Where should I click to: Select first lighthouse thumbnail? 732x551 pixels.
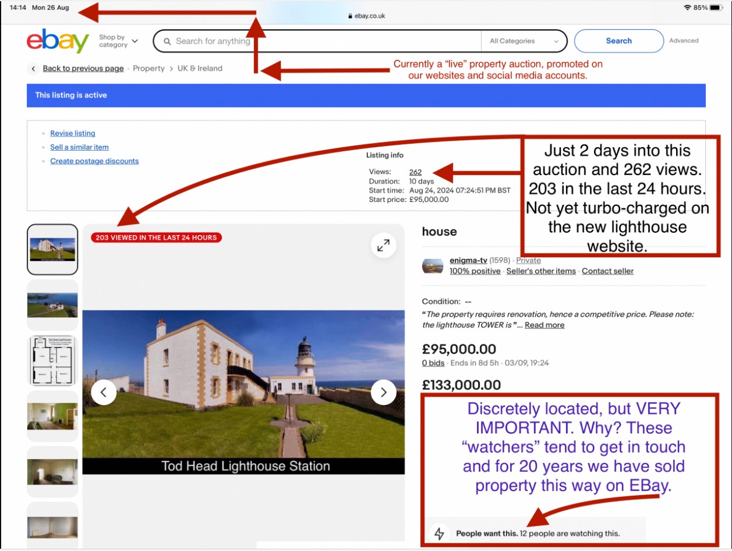(x=52, y=250)
